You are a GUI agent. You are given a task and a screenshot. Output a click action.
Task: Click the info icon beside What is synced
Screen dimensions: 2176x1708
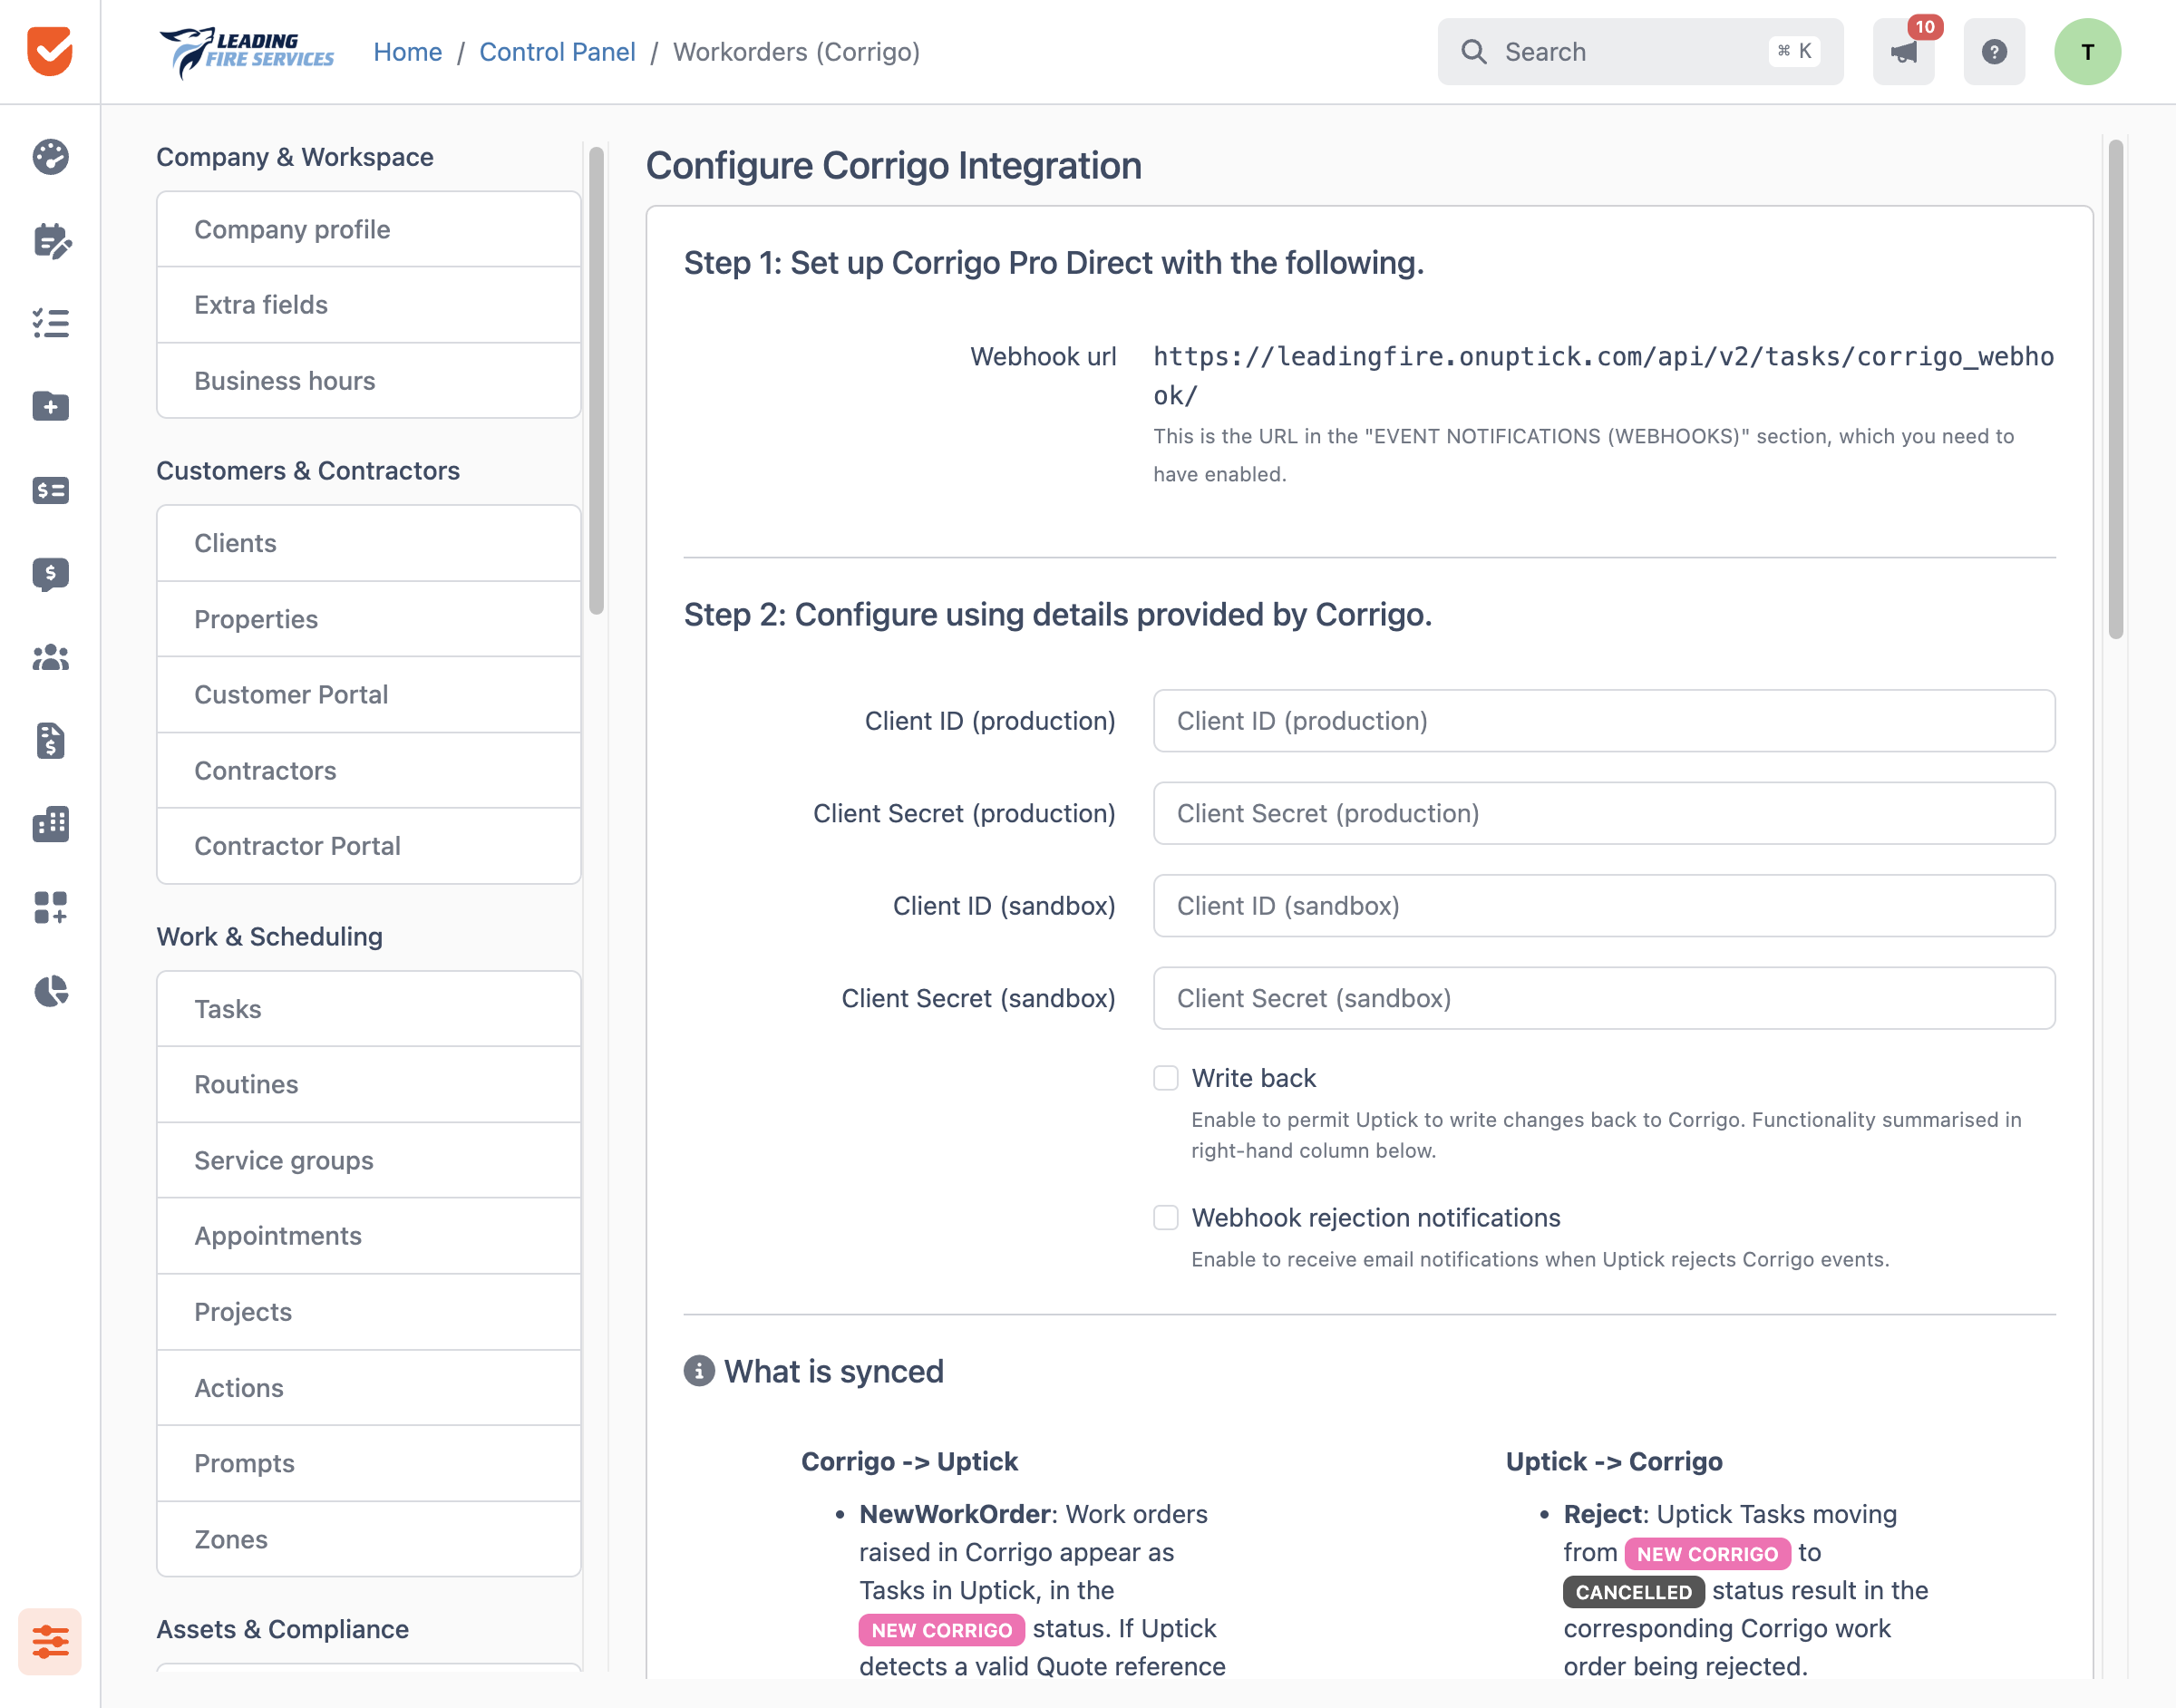(x=699, y=1371)
